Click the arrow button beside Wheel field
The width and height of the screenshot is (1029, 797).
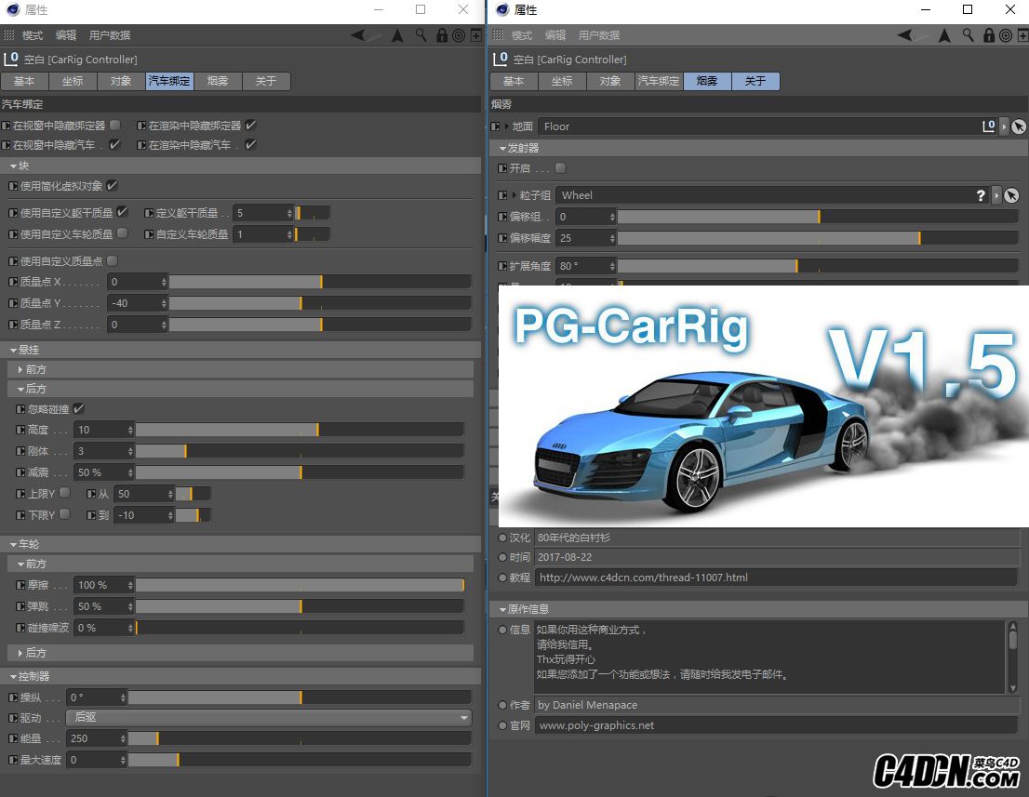tap(996, 194)
